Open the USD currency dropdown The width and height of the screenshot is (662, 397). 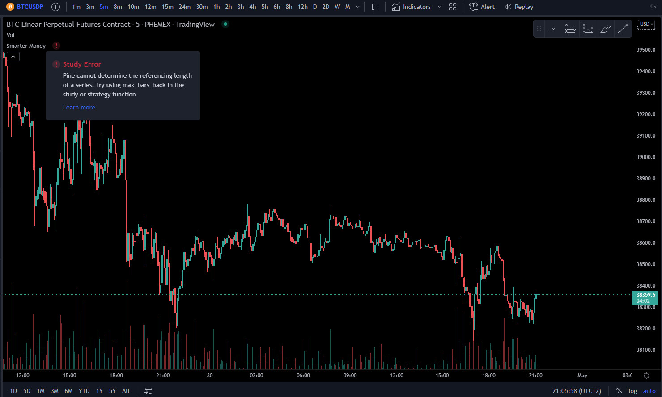(646, 24)
